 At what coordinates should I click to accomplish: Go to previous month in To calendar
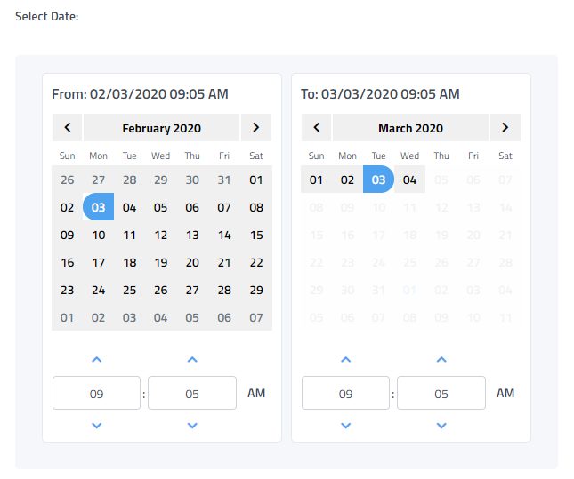tap(317, 128)
